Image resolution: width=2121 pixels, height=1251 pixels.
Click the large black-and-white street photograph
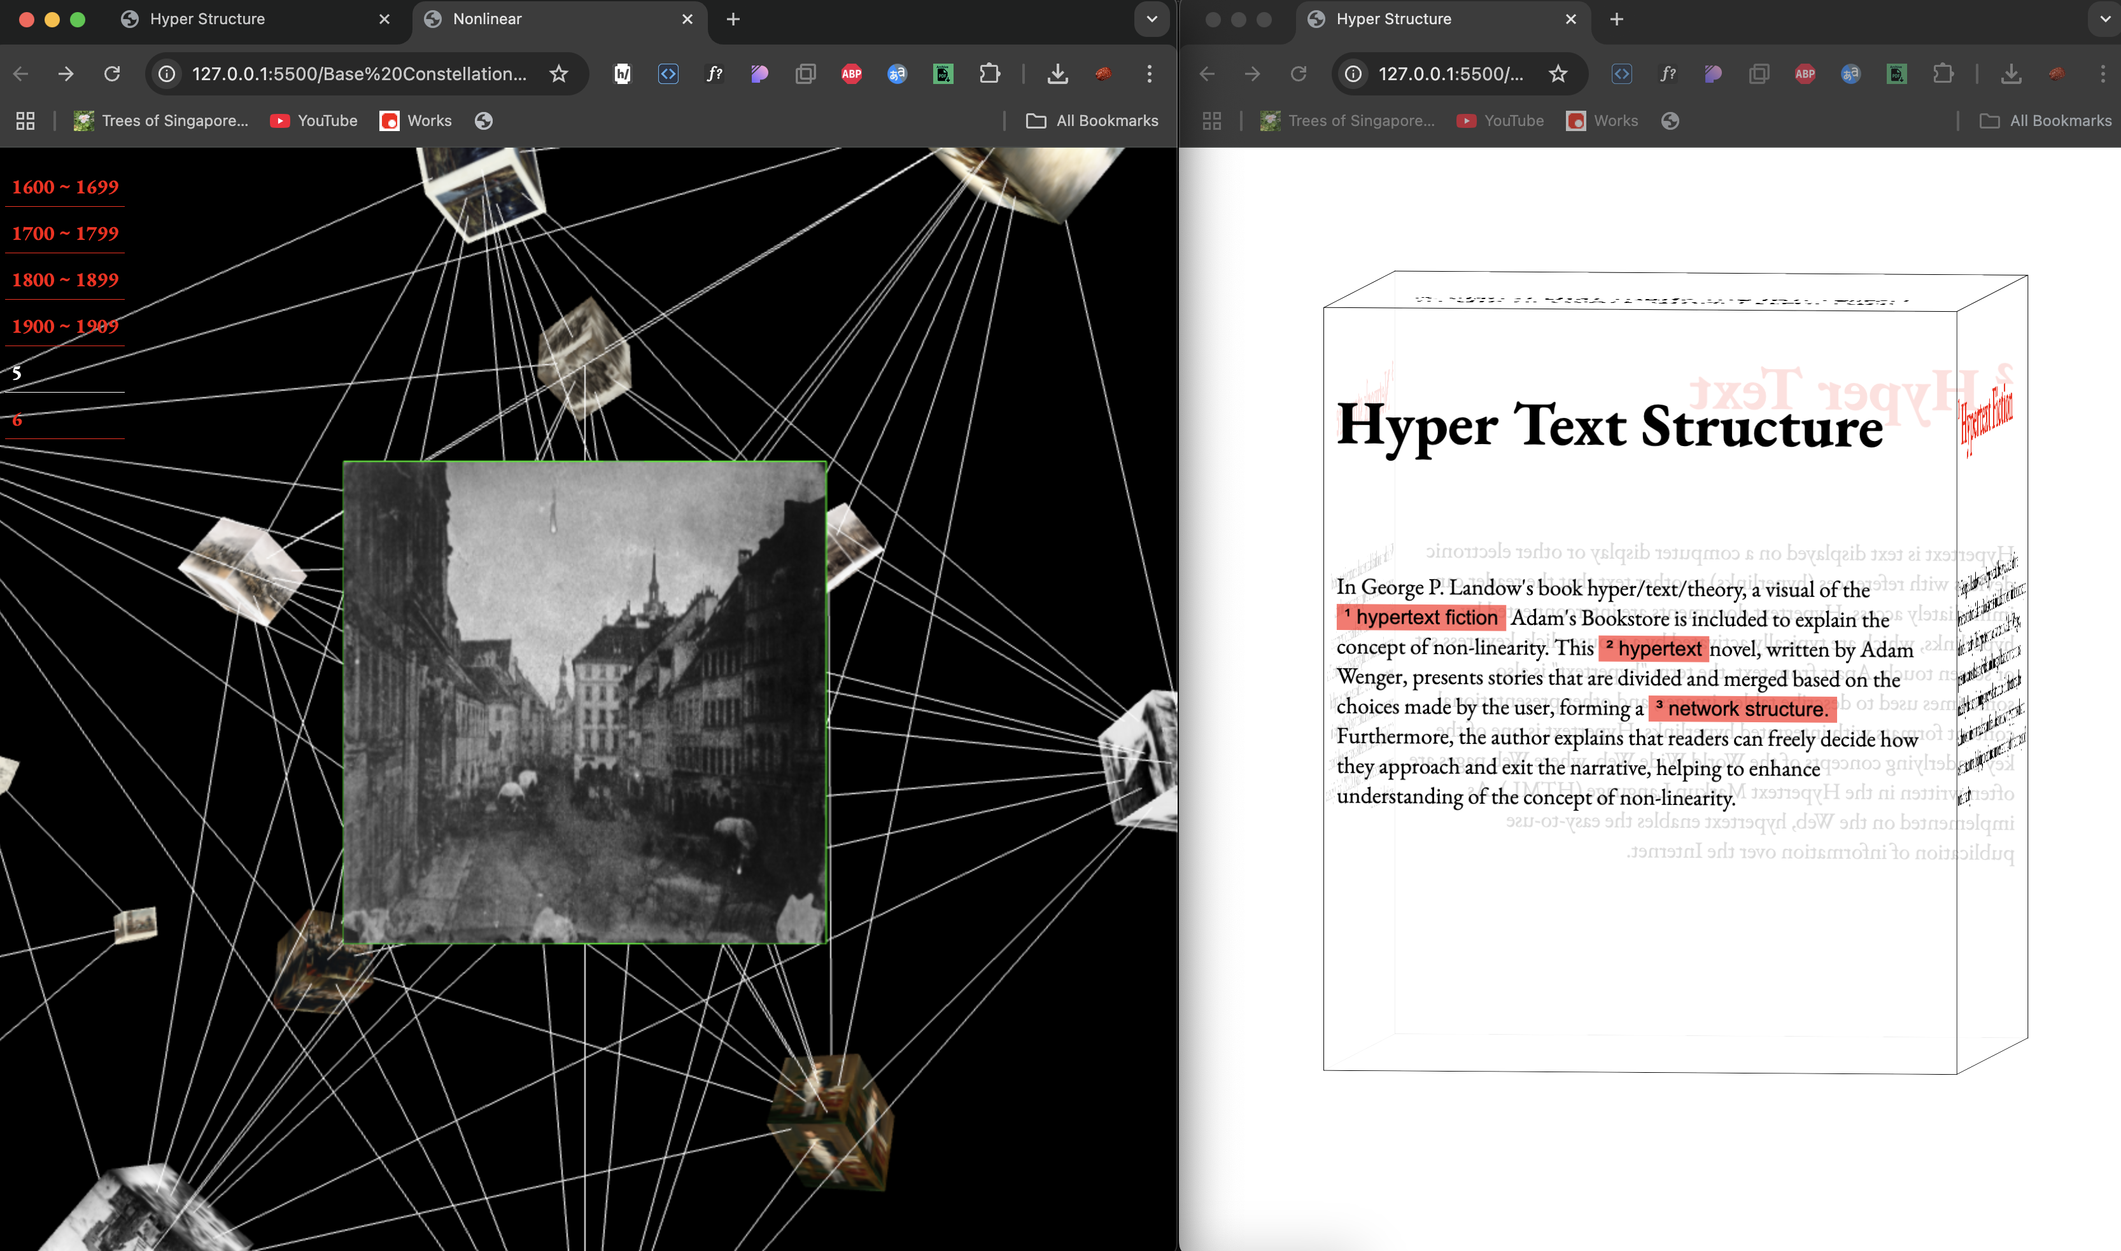(584, 701)
